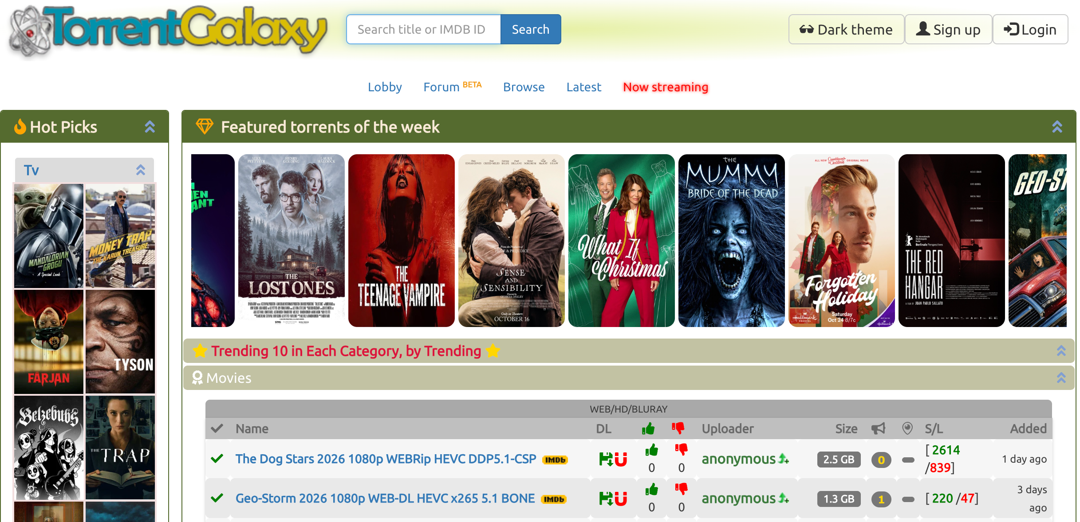The image size is (1080, 522).
Task: Open the Tyson poster in Hot Picks
Action: 120,342
